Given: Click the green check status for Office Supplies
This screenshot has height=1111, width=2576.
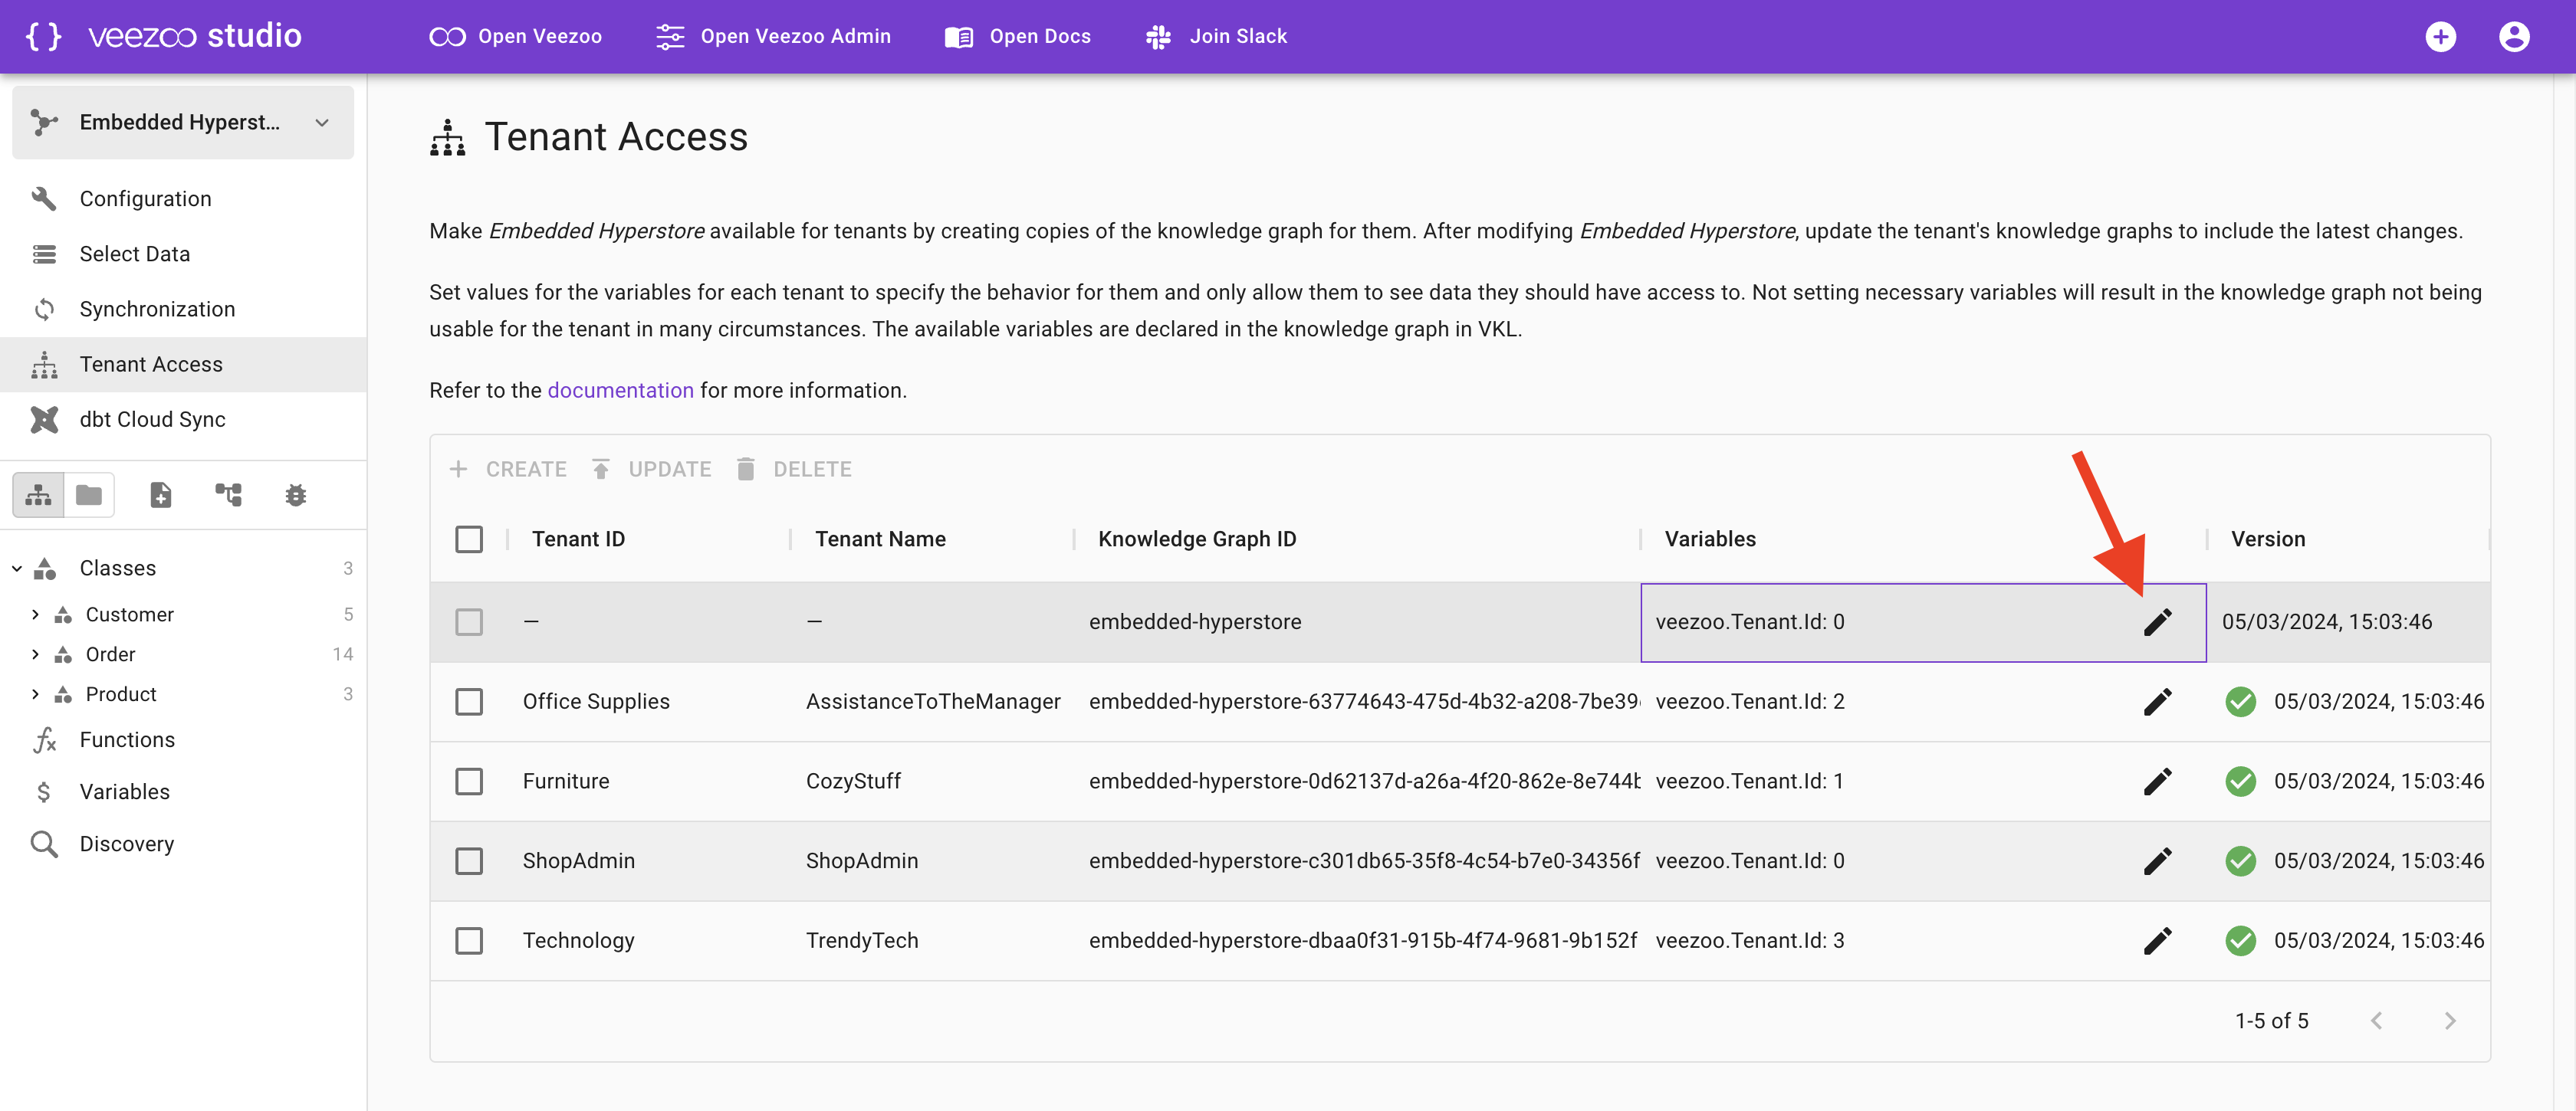Looking at the screenshot, I should (x=2240, y=701).
